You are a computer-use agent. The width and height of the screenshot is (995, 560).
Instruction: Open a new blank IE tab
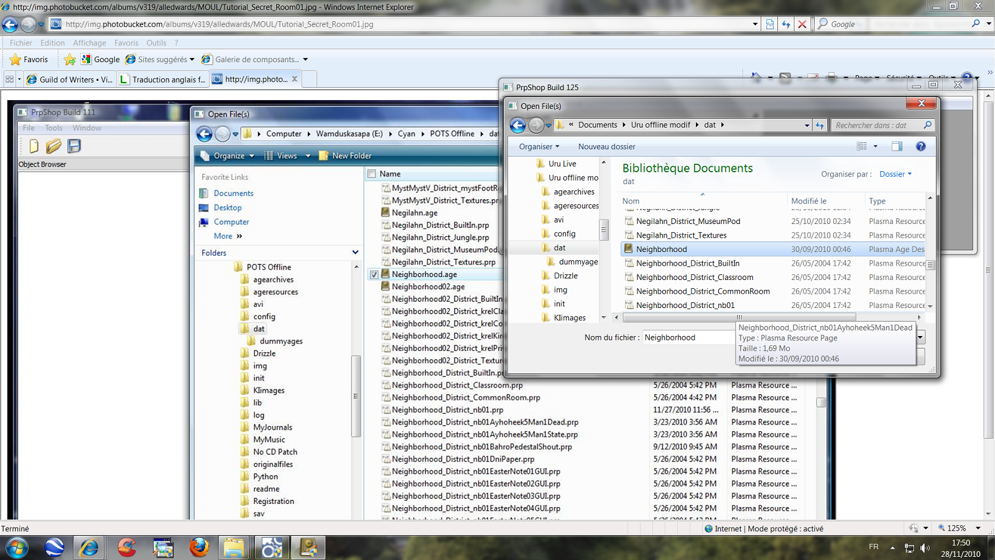point(310,79)
